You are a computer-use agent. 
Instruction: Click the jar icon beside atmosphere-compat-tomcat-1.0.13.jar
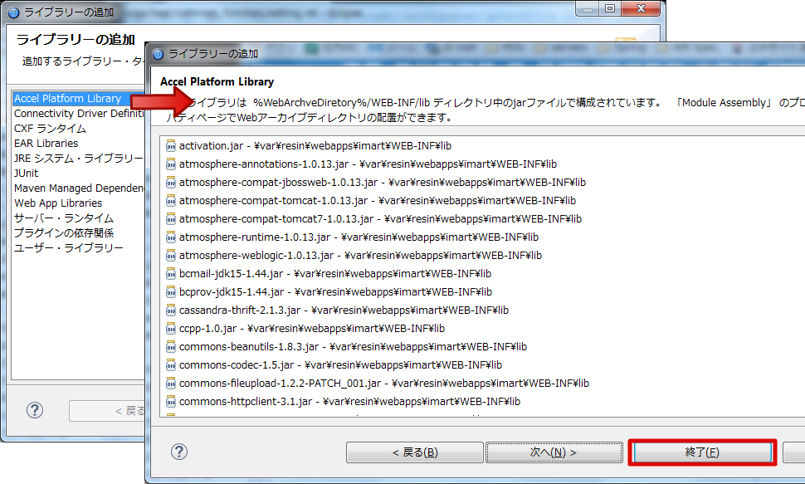pyautogui.click(x=171, y=201)
